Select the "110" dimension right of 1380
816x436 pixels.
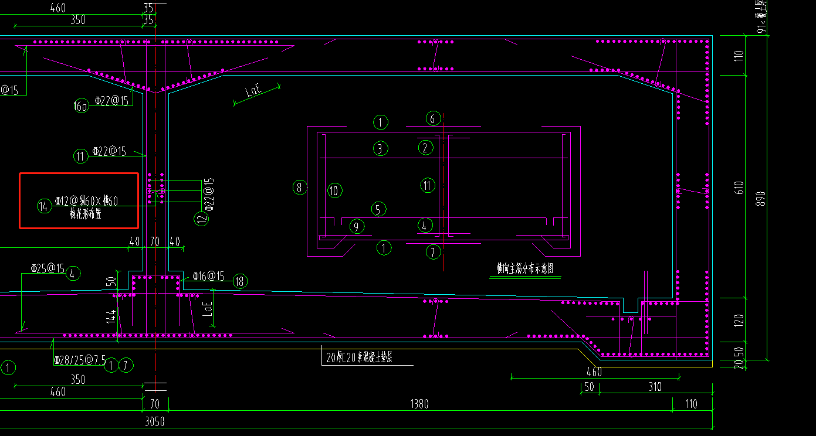coord(692,404)
